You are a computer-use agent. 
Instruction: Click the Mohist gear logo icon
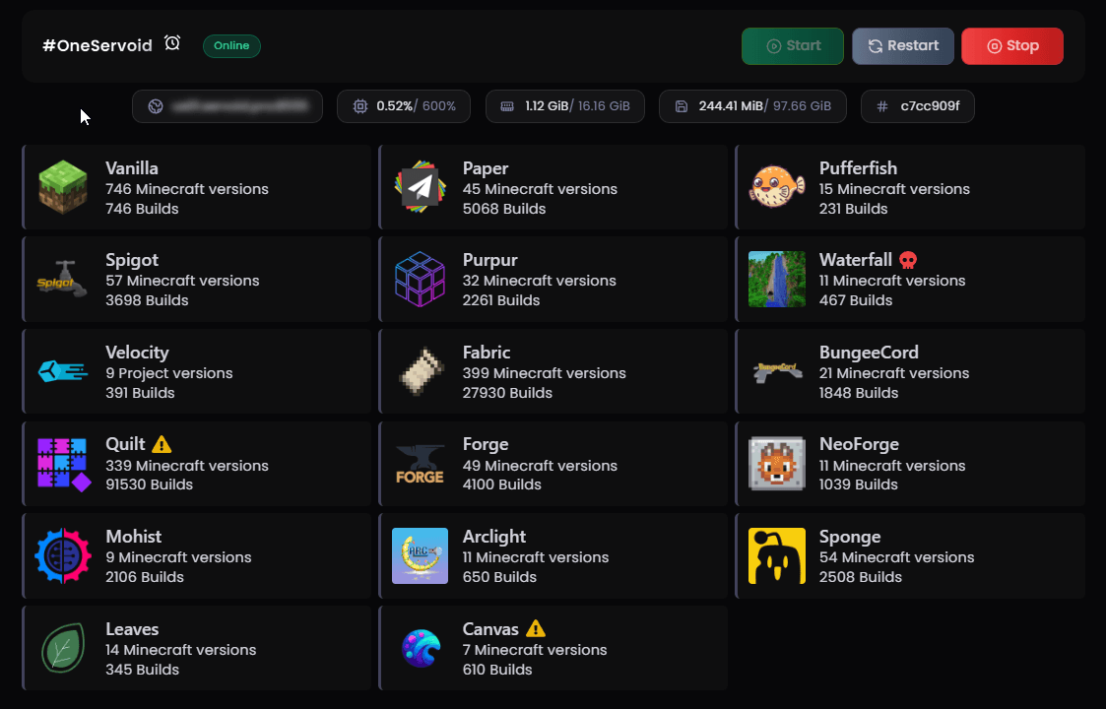(x=63, y=556)
